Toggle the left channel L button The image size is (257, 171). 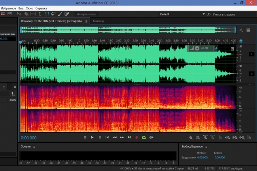[251, 54]
